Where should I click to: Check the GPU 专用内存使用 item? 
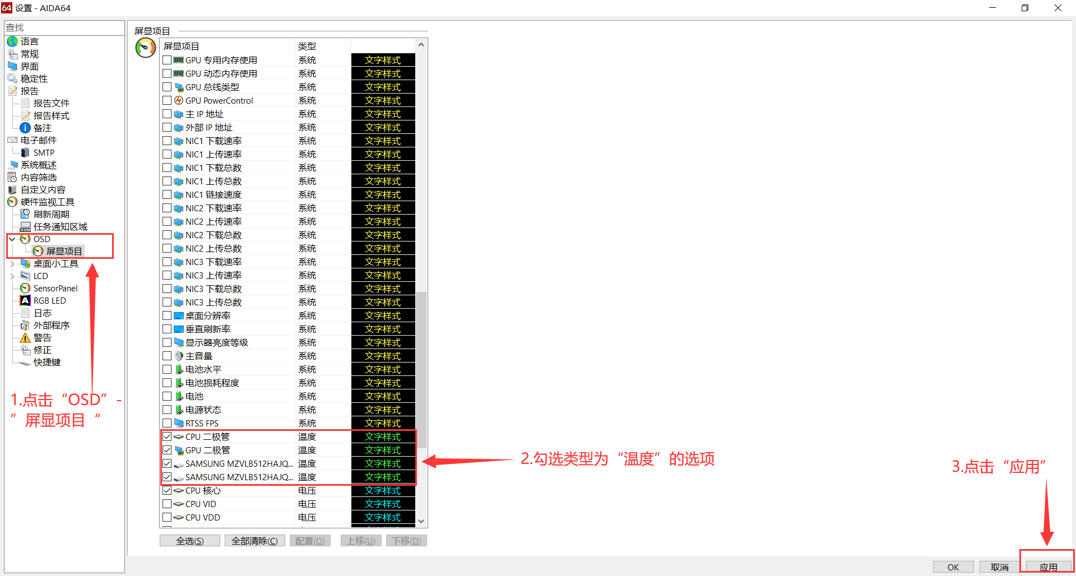click(x=166, y=59)
